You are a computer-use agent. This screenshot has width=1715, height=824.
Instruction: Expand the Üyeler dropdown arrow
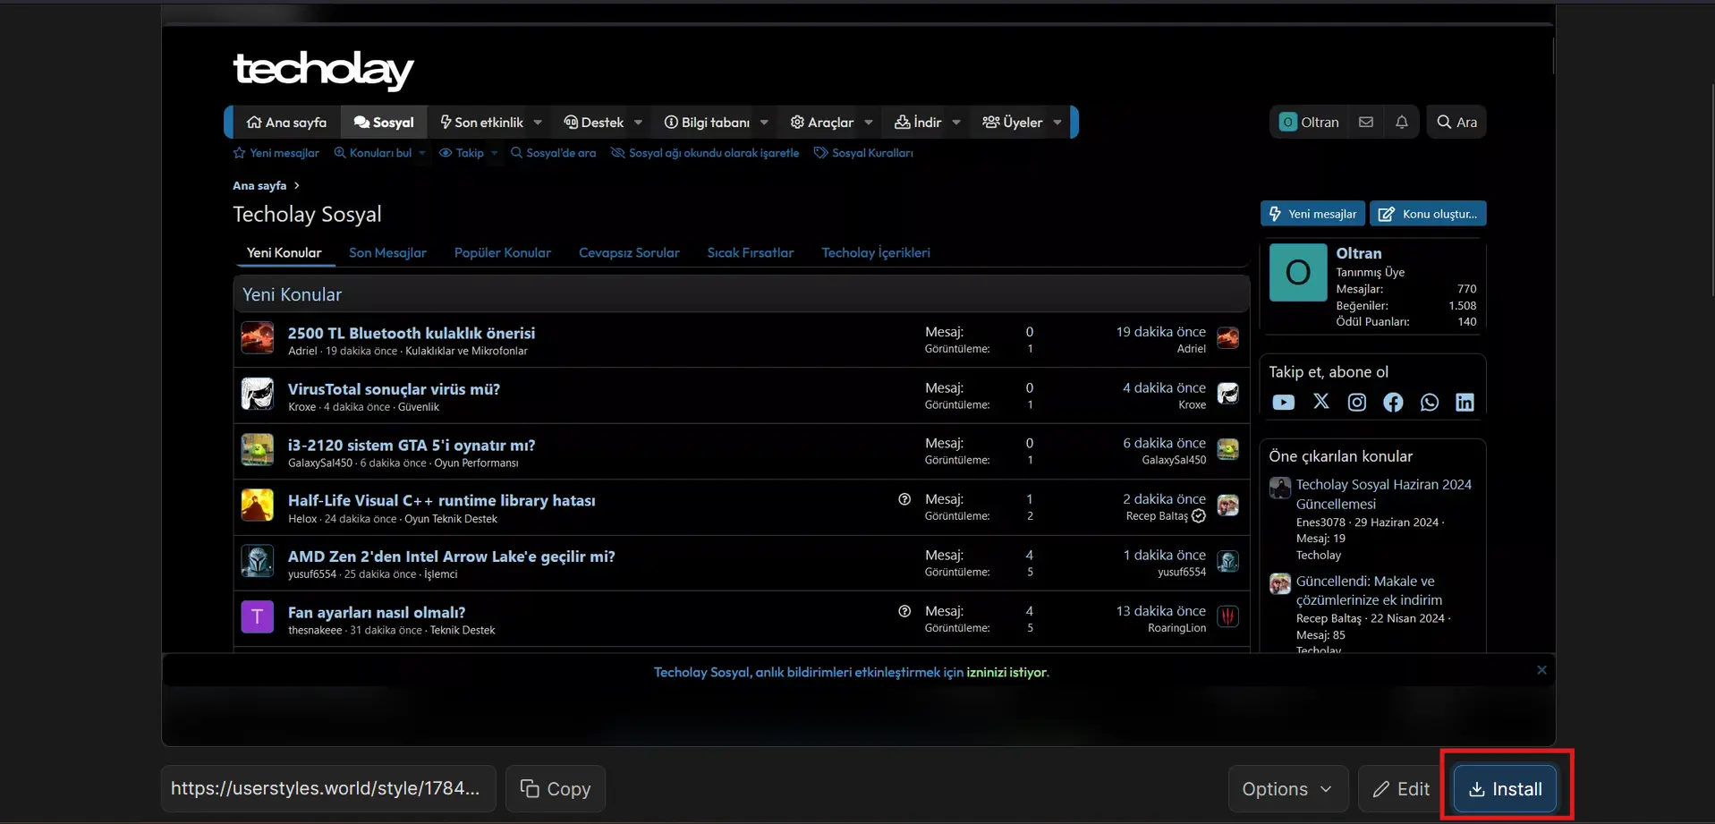point(1057,123)
